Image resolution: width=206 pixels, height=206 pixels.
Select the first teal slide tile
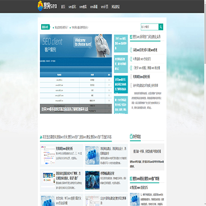[121, 43]
